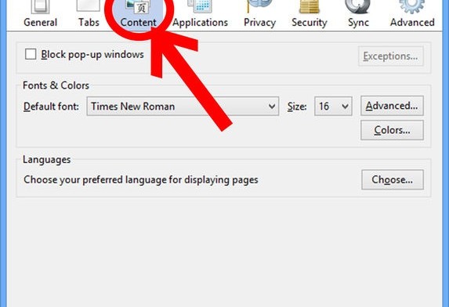This screenshot has height=307, width=449.
Task: Switch to the General tab label
Action: pyautogui.click(x=41, y=22)
